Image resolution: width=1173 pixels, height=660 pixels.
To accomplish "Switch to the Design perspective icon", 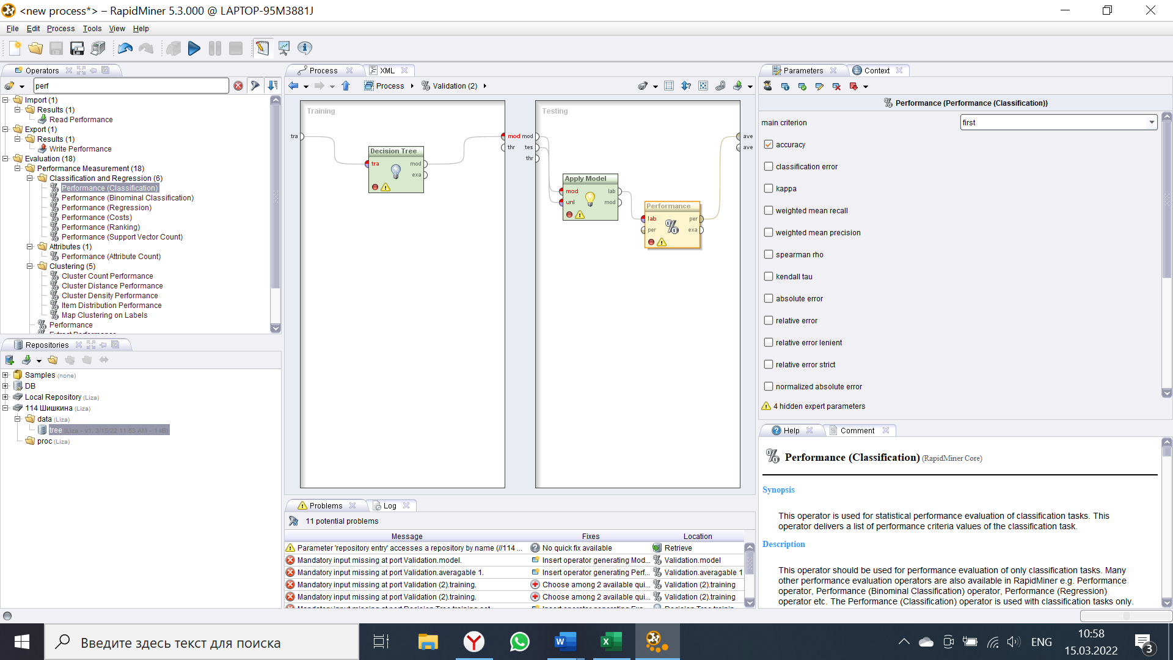I will click(262, 48).
